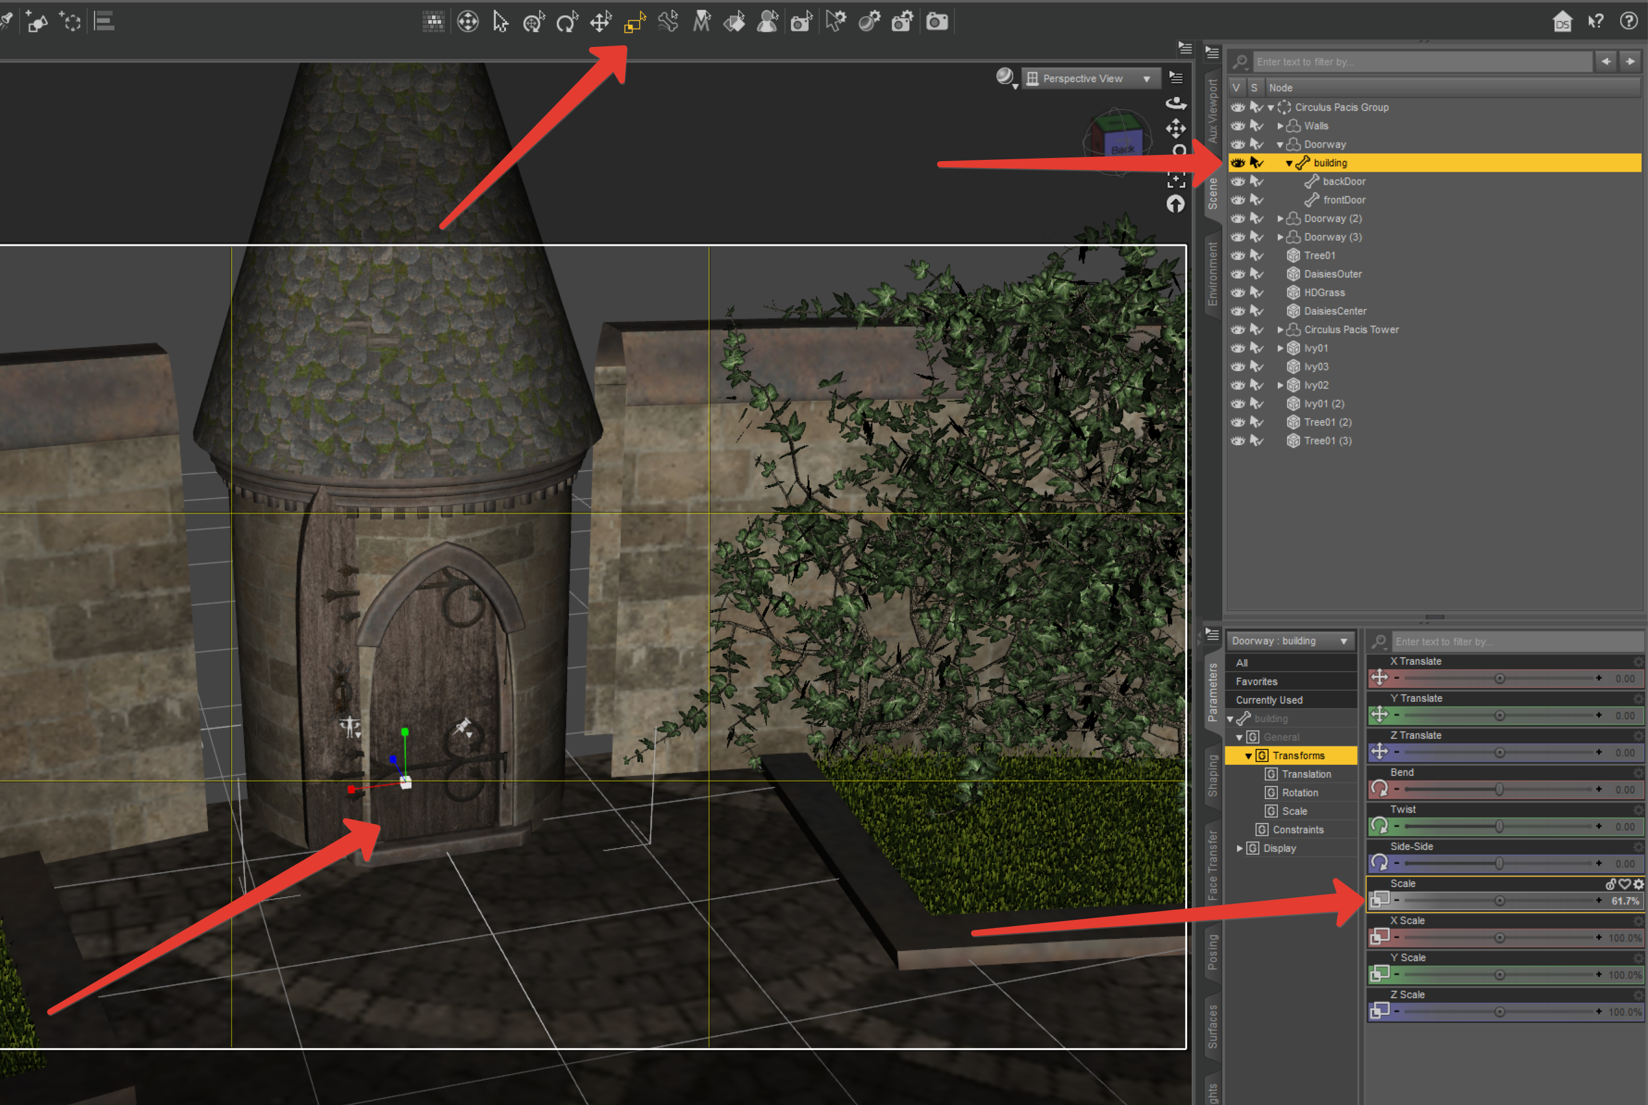Screen dimensions: 1648x1105
Task: Click the Scale slider handle
Action: 1499,901
